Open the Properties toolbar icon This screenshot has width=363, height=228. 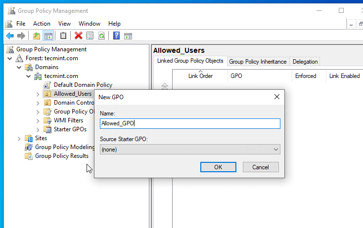coord(90,36)
